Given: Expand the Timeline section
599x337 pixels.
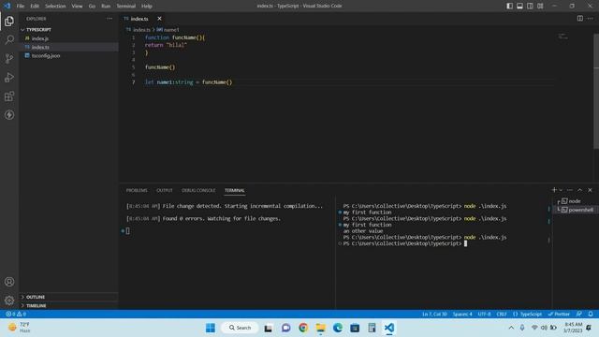Looking at the screenshot, I should [68, 306].
